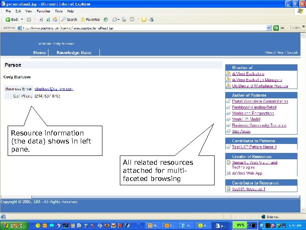Click the Back button in the IE toolbar
Image resolution: width=306 pixels, height=230 pixels.
12,19
